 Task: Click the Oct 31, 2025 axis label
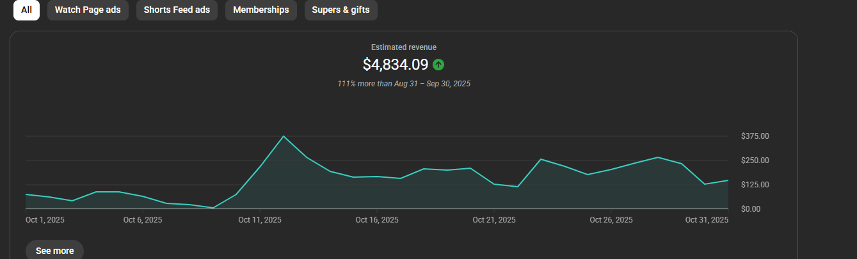[707, 220]
